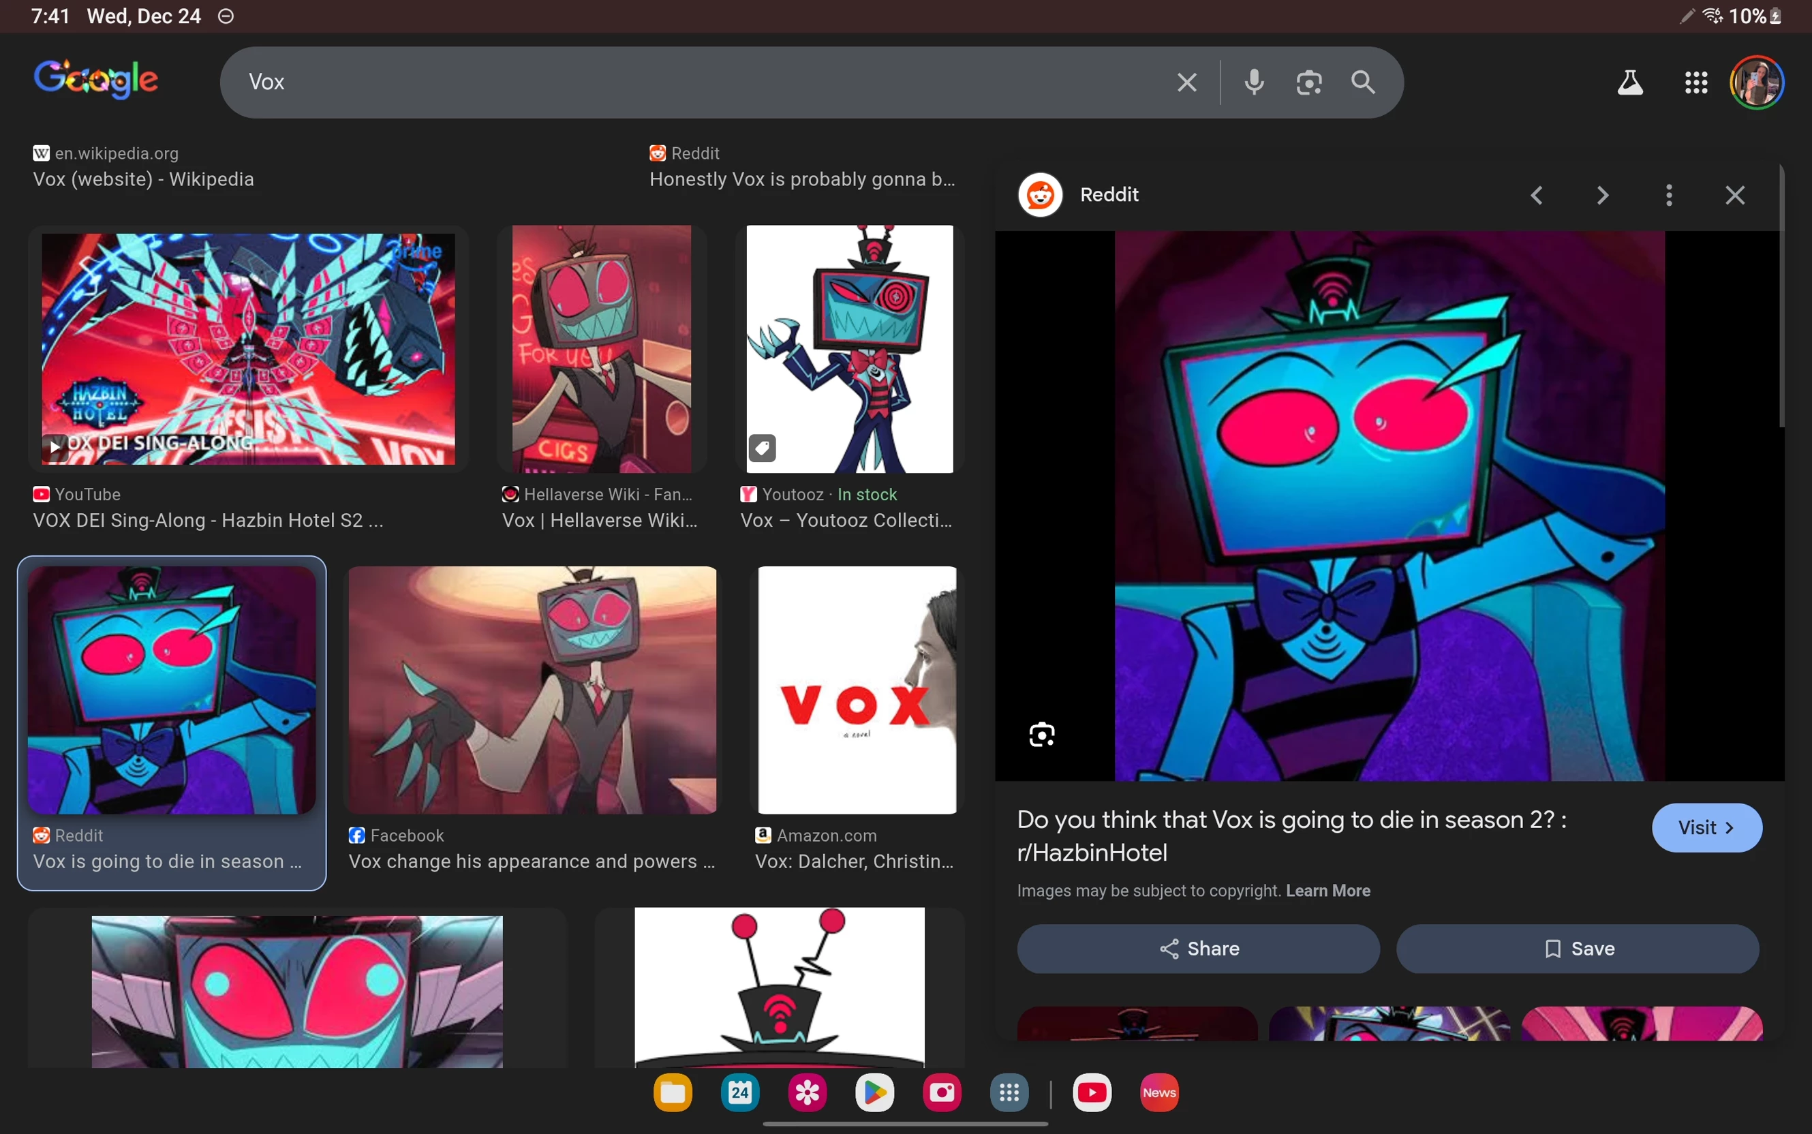The width and height of the screenshot is (1812, 1134).
Task: Open Google account profile picture
Action: click(1757, 82)
